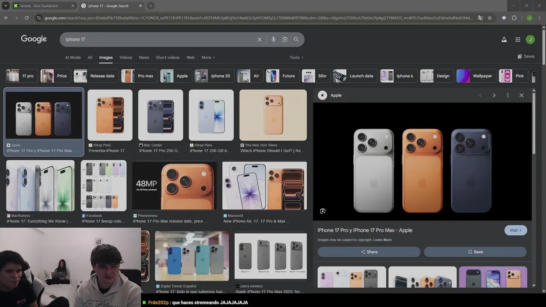Click the search magnifier button
The width and height of the screenshot is (546, 307).
pos(296,39)
